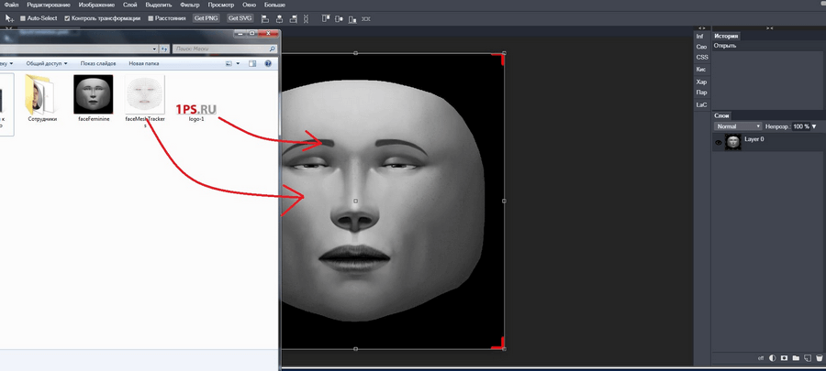The height and width of the screenshot is (371, 826).
Task: Open Explorer address bar history dropdown
Action: (x=154, y=49)
